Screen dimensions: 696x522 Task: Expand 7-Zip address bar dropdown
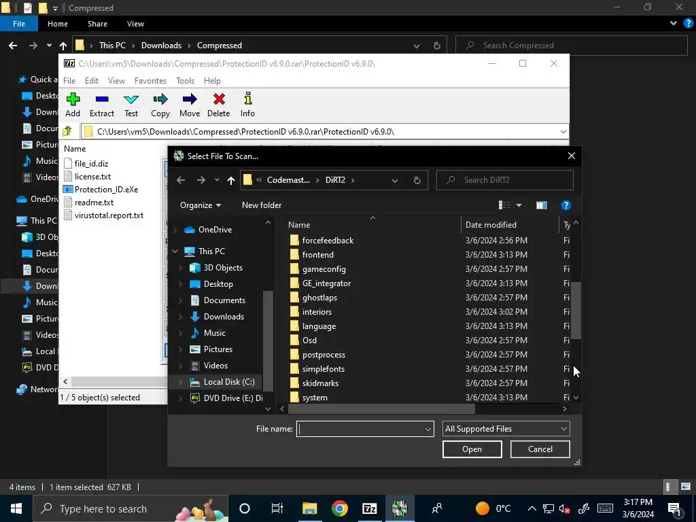point(563,132)
